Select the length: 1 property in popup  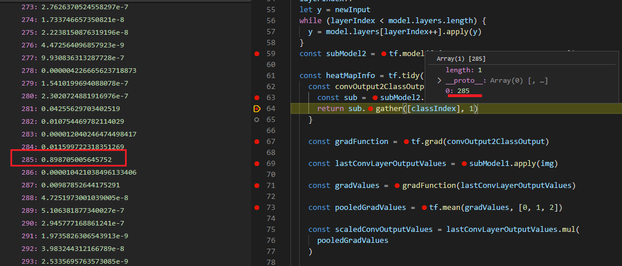tap(463, 70)
